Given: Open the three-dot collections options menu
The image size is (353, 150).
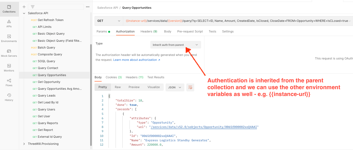Looking at the screenshot, I should click(88, 7).
